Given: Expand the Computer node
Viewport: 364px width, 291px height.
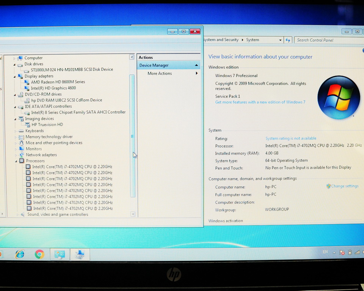Looking at the screenshot, I should coord(14,58).
